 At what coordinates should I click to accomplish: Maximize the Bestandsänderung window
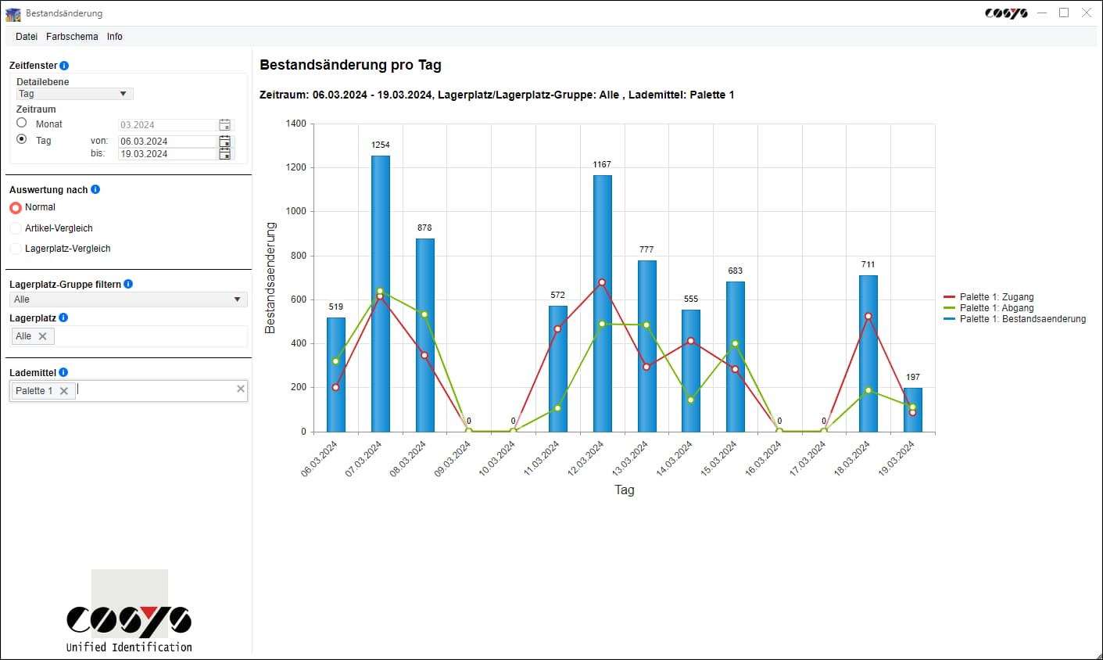pos(1064,13)
